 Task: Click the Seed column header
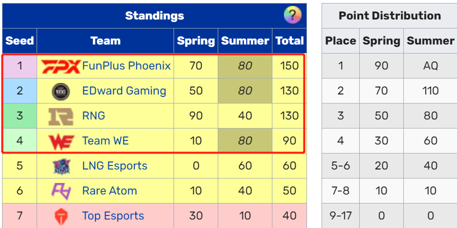click(20, 41)
